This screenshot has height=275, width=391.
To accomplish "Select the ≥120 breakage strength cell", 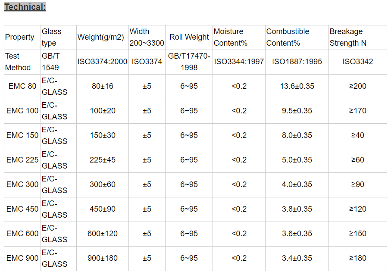I will (357, 209).
